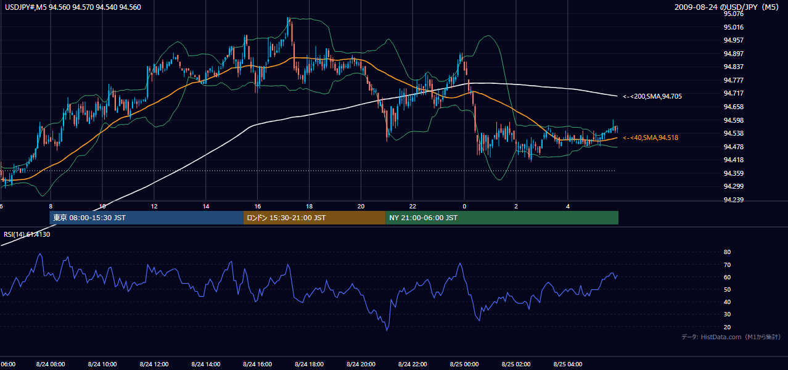Click the 8/24 16:00 time axis label
The height and width of the screenshot is (370, 788).
(x=258, y=364)
